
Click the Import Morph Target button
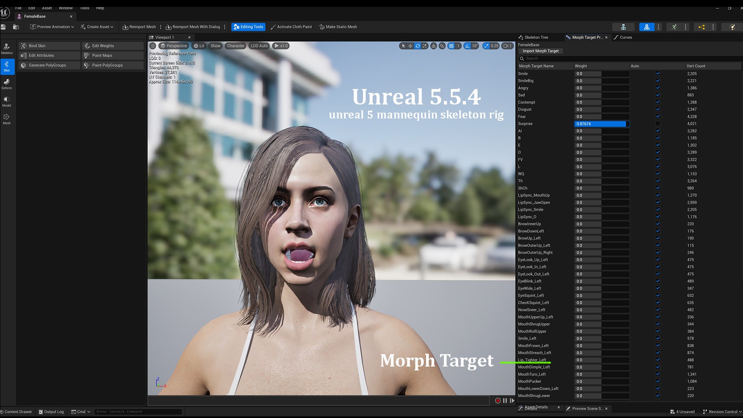[541, 51]
